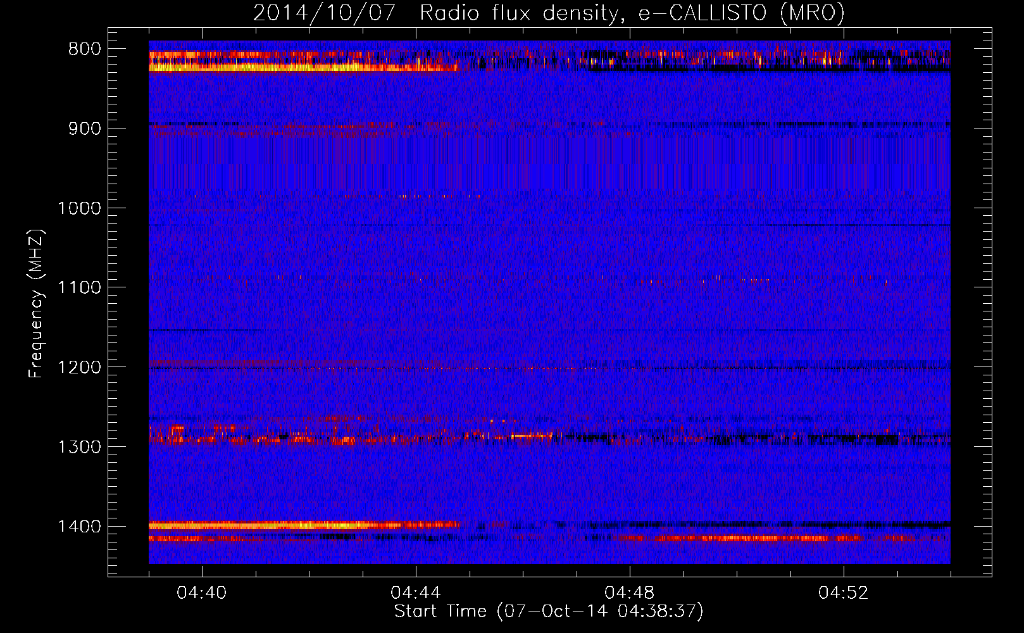Click the 1400 frequency tick label

pos(79,527)
